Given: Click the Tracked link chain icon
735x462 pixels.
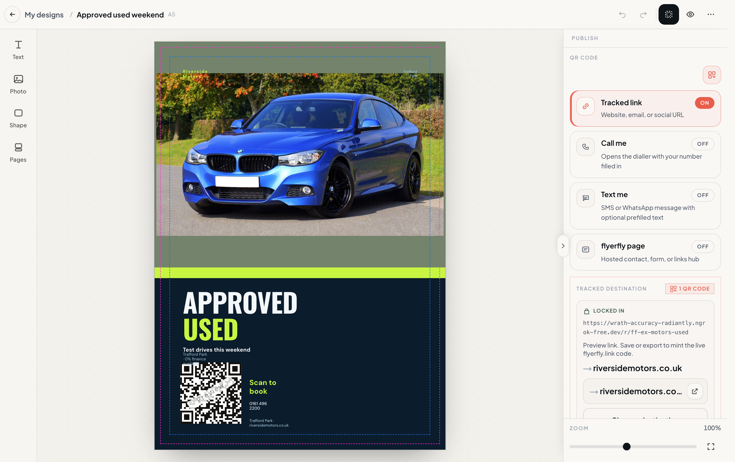Looking at the screenshot, I should 585,106.
